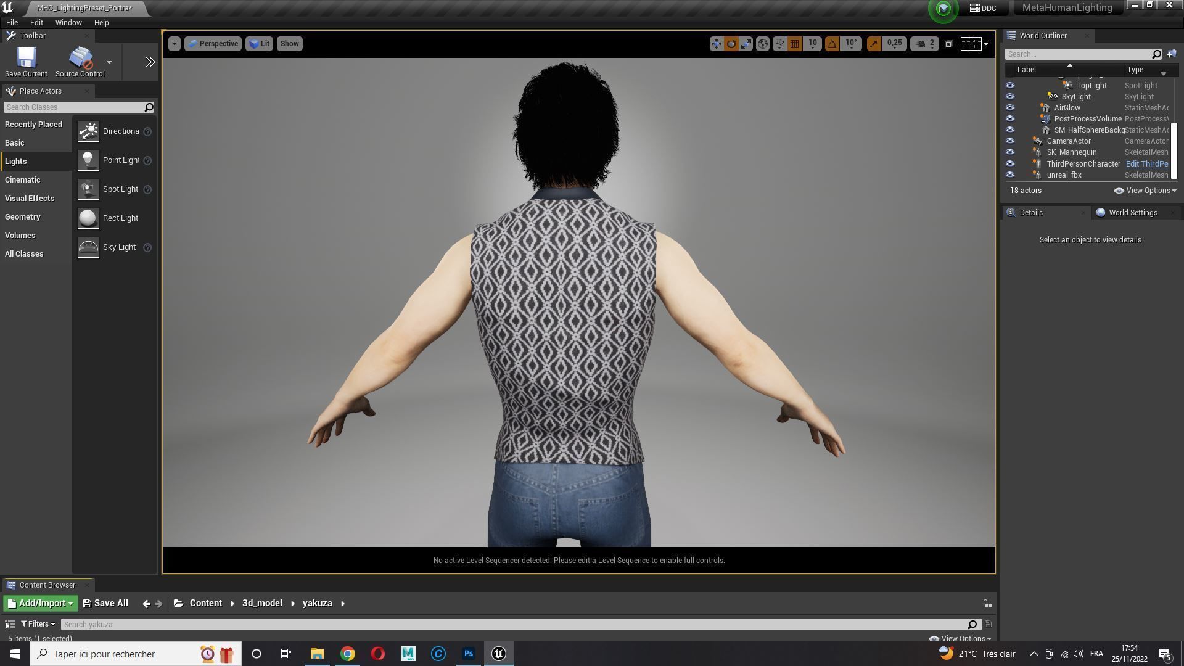
Task: Click the surface snapping icon
Action: 779,44
